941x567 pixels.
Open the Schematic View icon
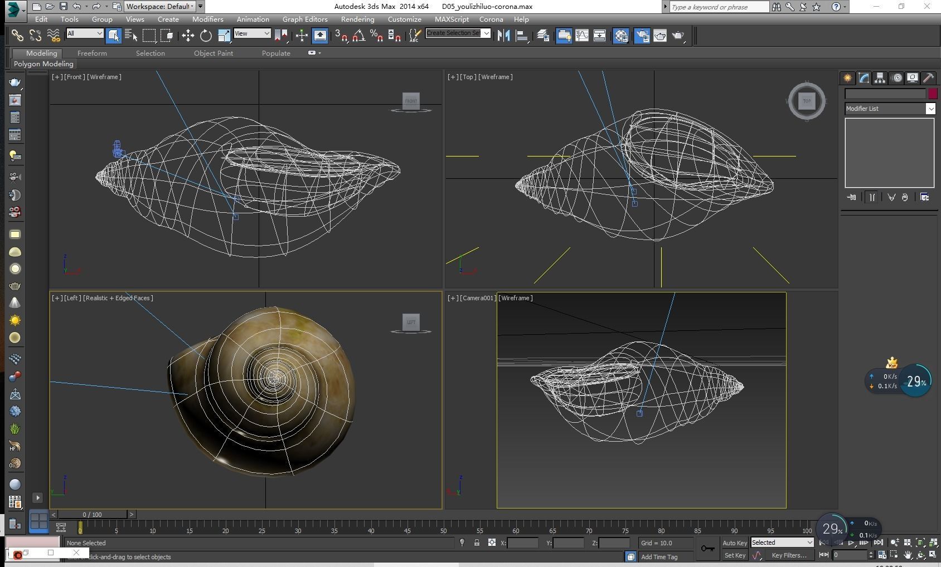click(x=599, y=36)
